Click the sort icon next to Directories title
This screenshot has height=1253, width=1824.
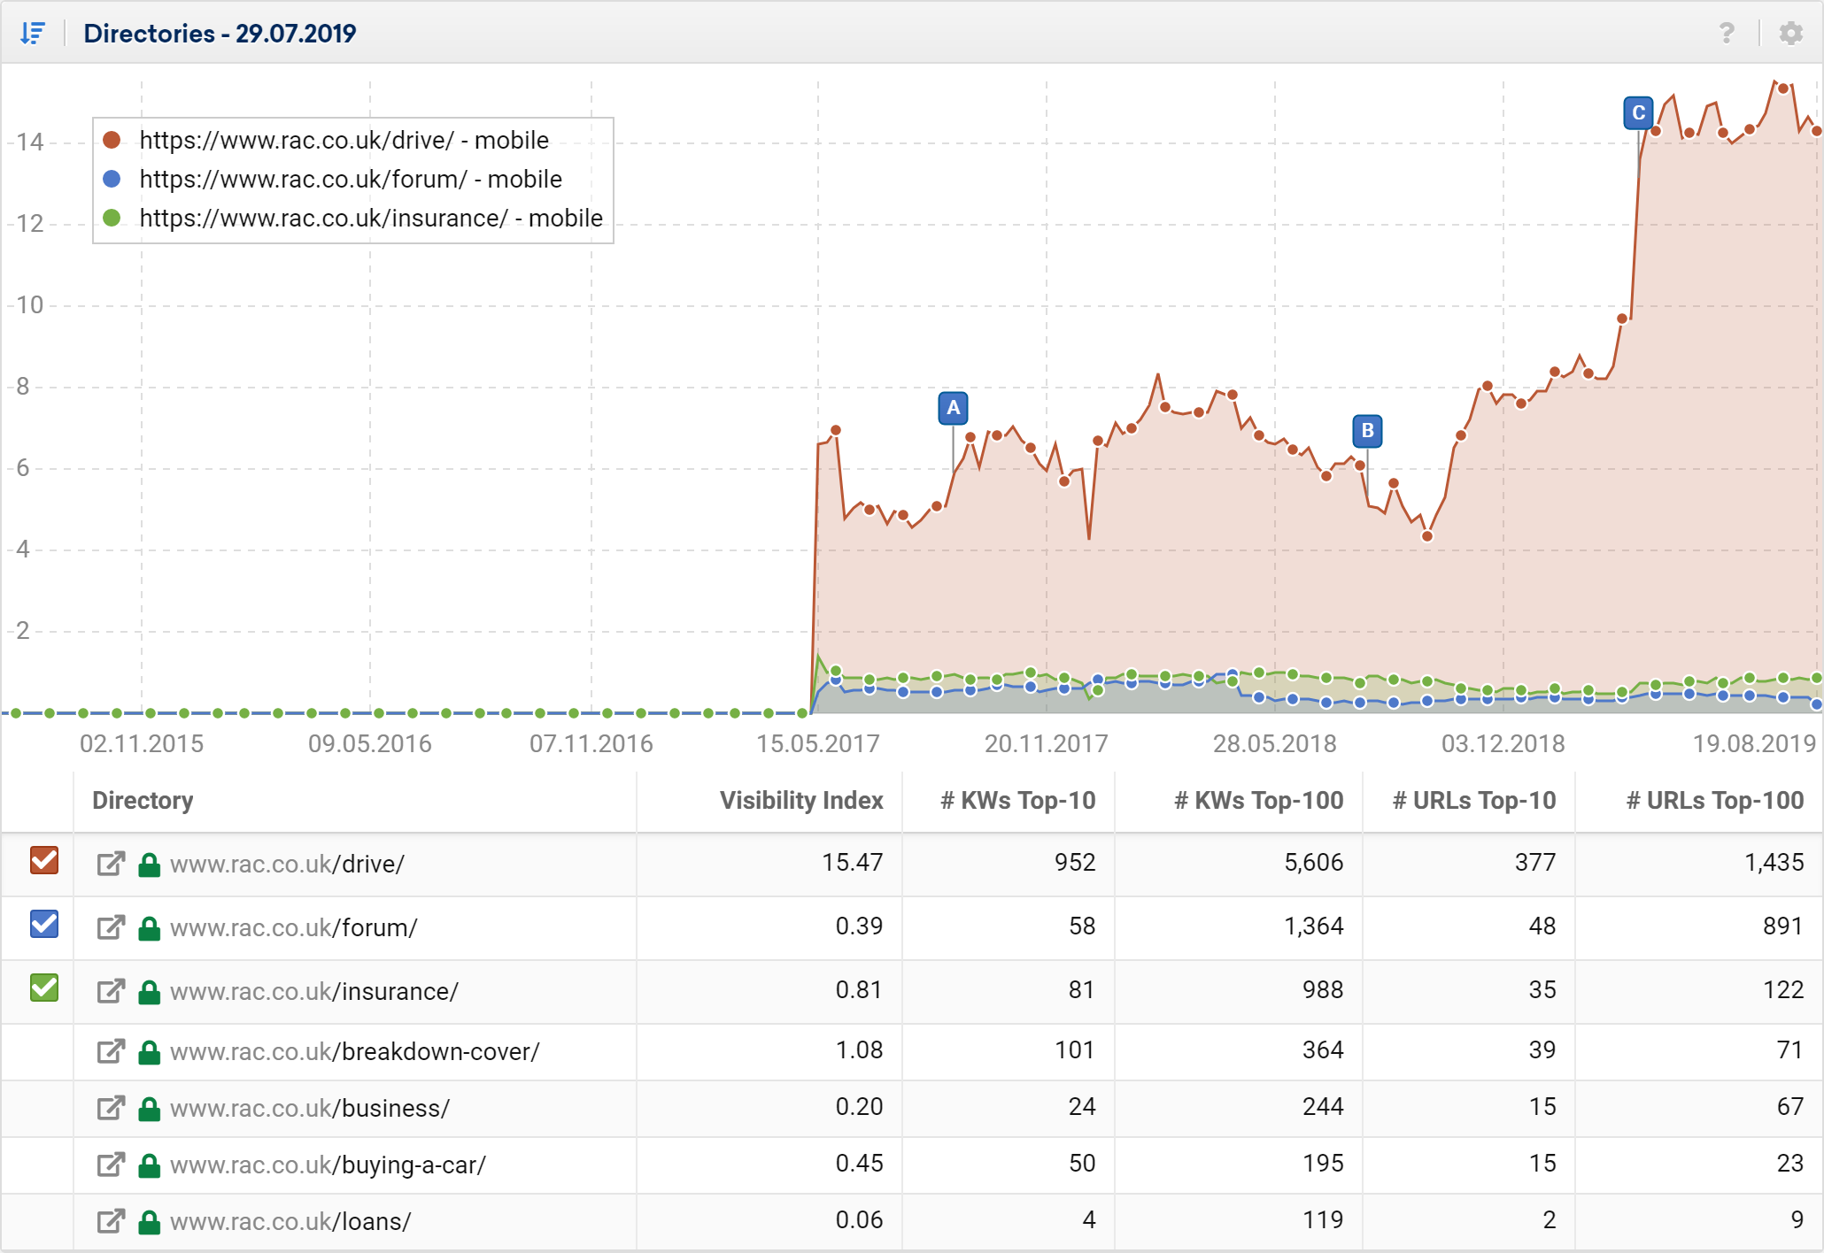coord(33,34)
